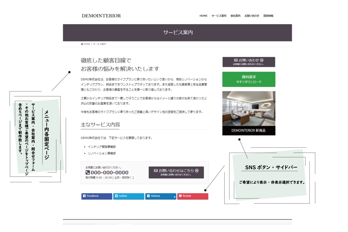Click the twitter bird icon
This screenshot has height=232, width=348.
click(116, 196)
